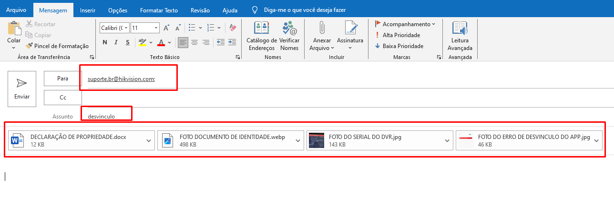Click the Cc button
The image size is (614, 197).
click(x=62, y=97)
